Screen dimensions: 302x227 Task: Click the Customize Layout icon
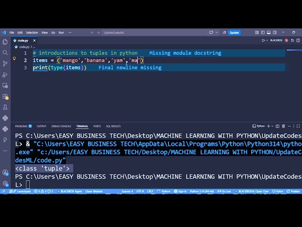coord(257,33)
